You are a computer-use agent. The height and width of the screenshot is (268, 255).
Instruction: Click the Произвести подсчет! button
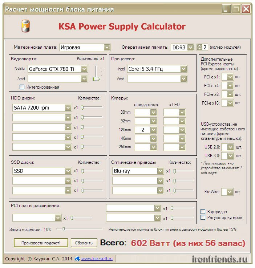click(x=41, y=243)
